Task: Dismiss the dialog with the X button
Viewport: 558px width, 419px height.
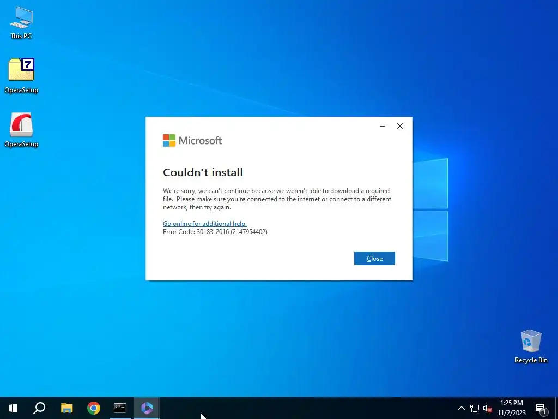Action: [400, 126]
